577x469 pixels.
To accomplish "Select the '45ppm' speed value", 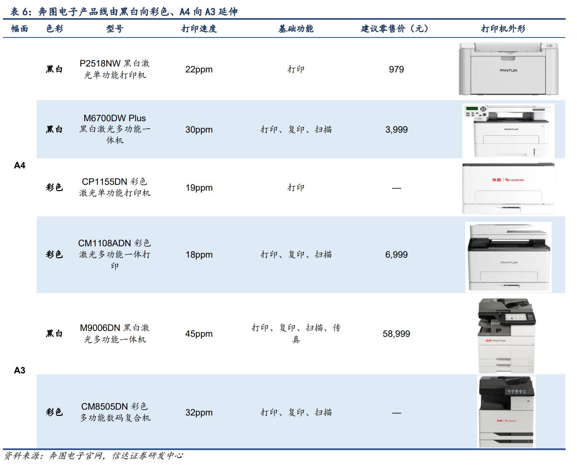I will click(x=199, y=334).
